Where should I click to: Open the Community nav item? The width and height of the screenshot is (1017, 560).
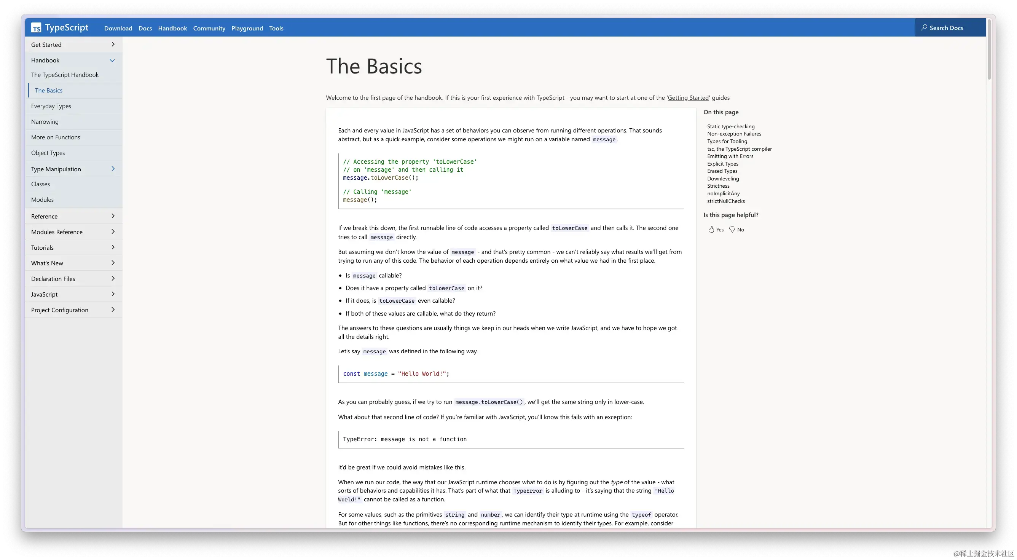click(209, 29)
